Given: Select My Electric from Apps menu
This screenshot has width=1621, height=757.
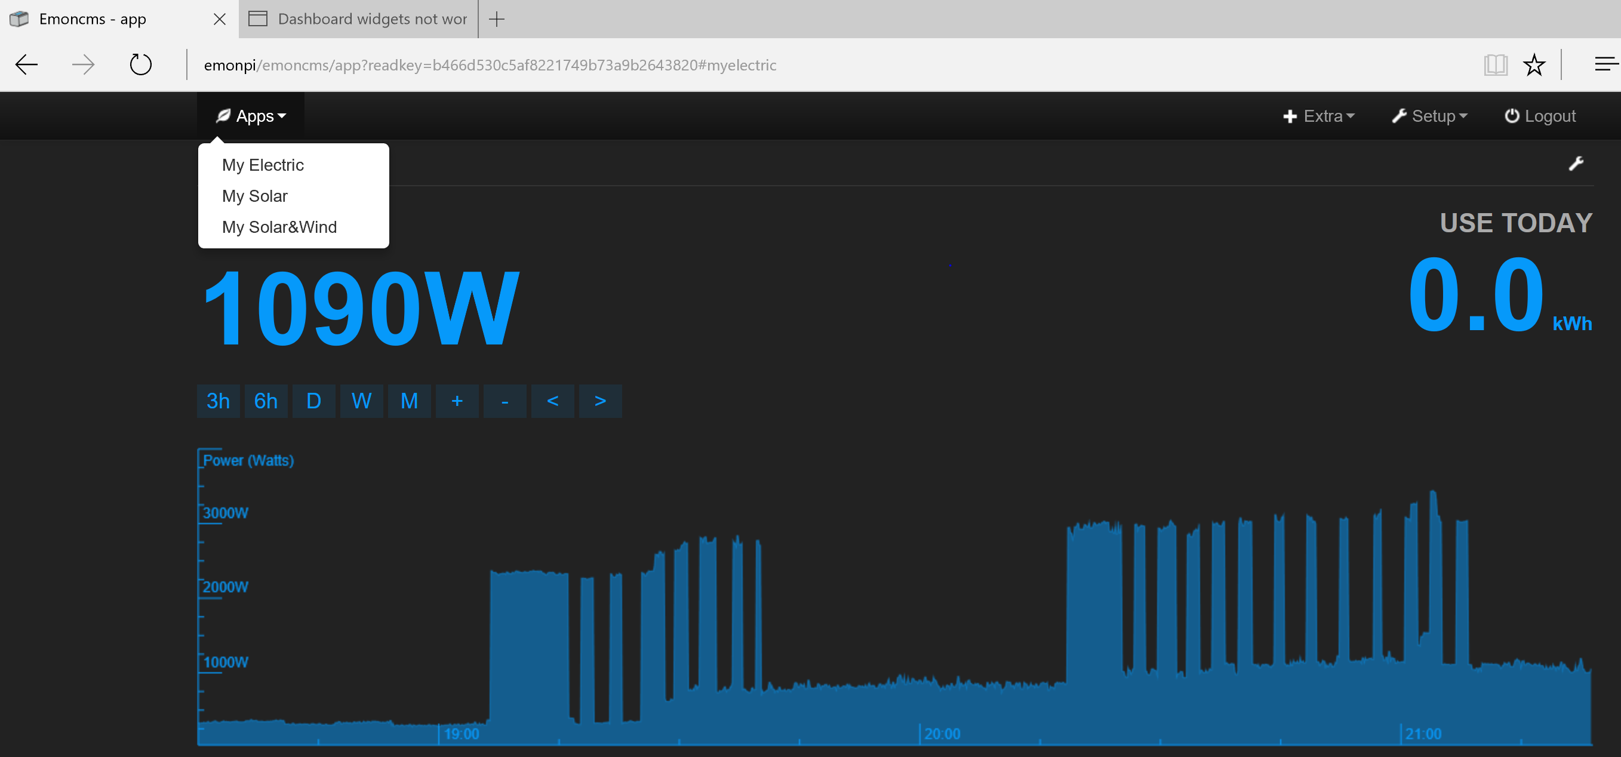Looking at the screenshot, I should pos(263,165).
